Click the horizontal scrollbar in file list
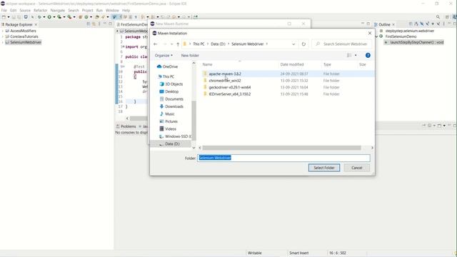 tap(281, 148)
